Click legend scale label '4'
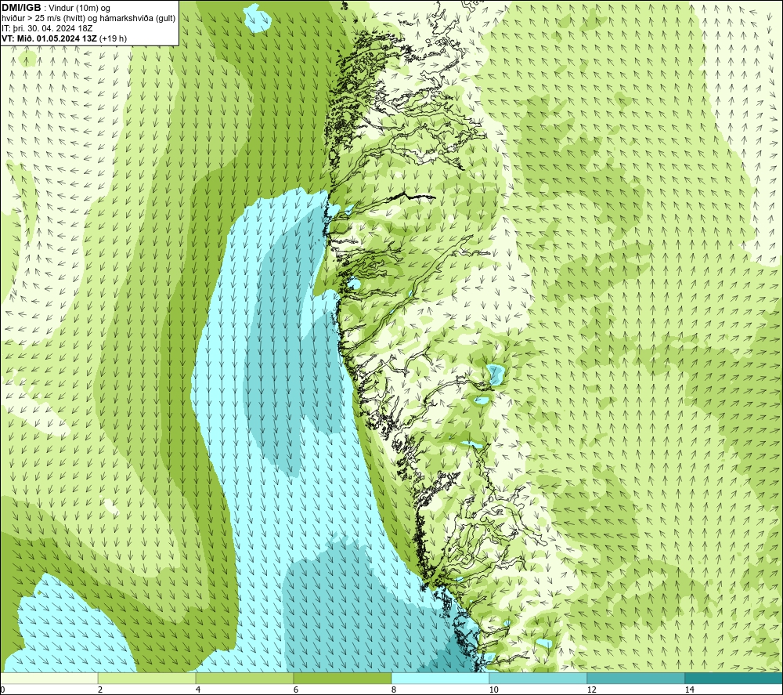783x695 pixels. [x=198, y=690]
